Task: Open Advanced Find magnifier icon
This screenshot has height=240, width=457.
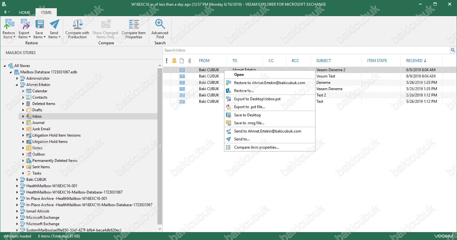Action: [160, 24]
